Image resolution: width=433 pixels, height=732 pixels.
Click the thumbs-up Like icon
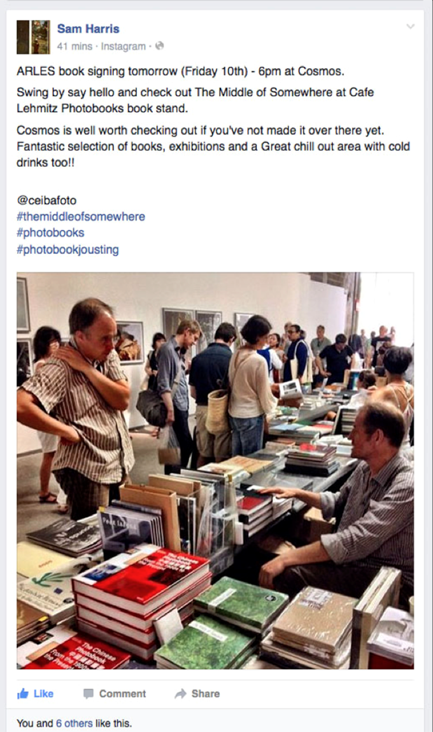(x=23, y=693)
